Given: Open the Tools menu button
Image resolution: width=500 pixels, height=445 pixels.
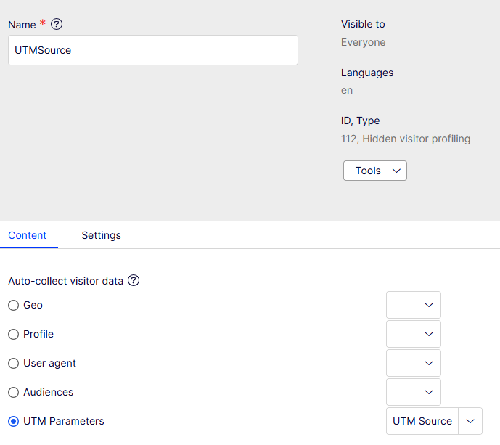Looking at the screenshot, I should [375, 171].
